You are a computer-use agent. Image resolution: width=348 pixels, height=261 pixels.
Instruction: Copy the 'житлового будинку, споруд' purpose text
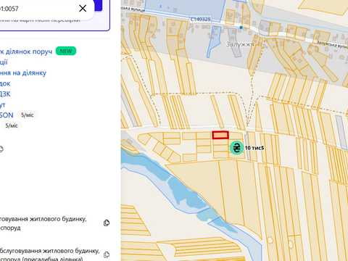coord(107,223)
